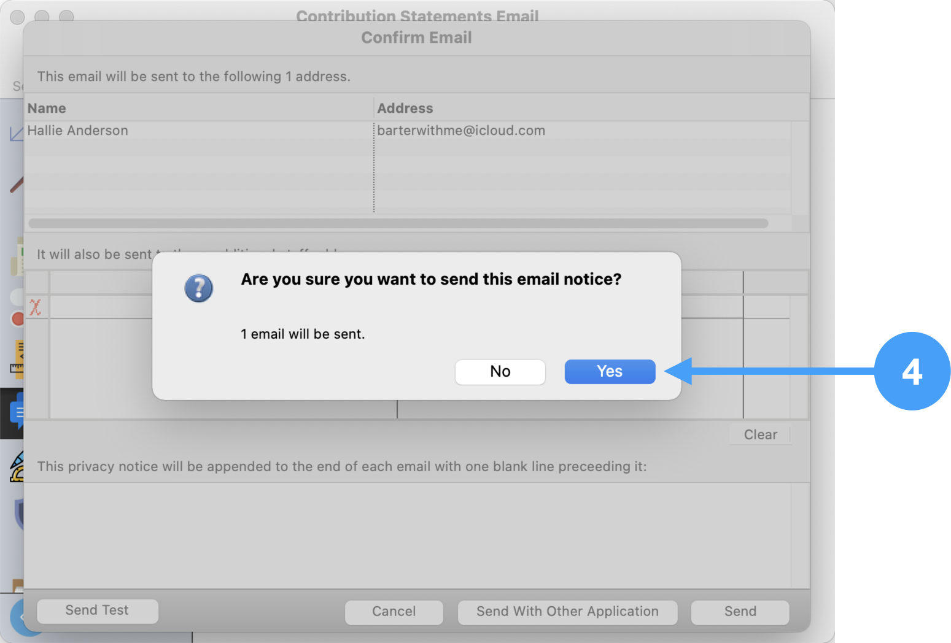Clear the additional staff addresses list
This screenshot has height=643, width=951.
[760, 435]
